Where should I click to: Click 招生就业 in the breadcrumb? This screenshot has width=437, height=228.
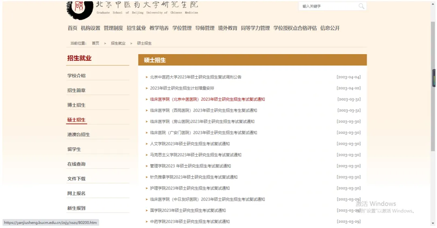118,43
